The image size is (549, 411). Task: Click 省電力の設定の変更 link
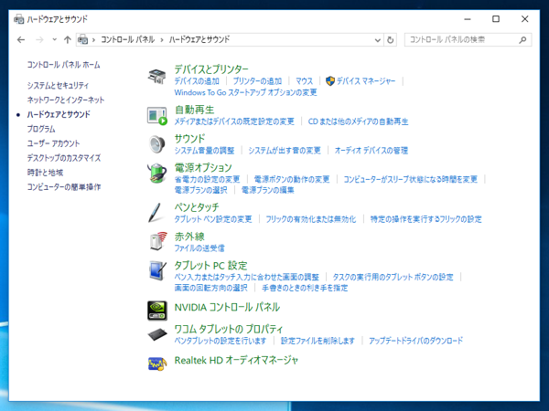point(208,180)
